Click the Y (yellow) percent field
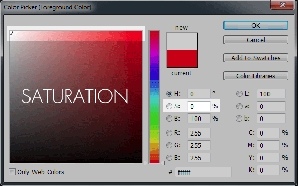 point(268,158)
